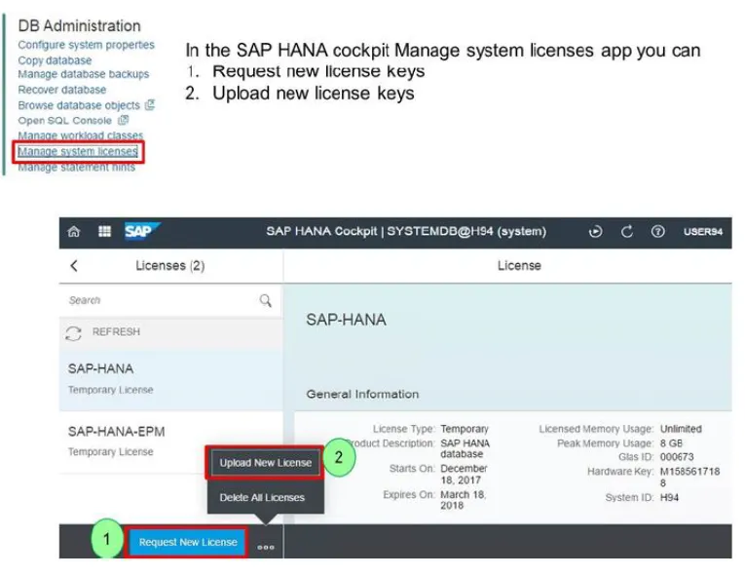Click the DB Administration heading

click(79, 25)
